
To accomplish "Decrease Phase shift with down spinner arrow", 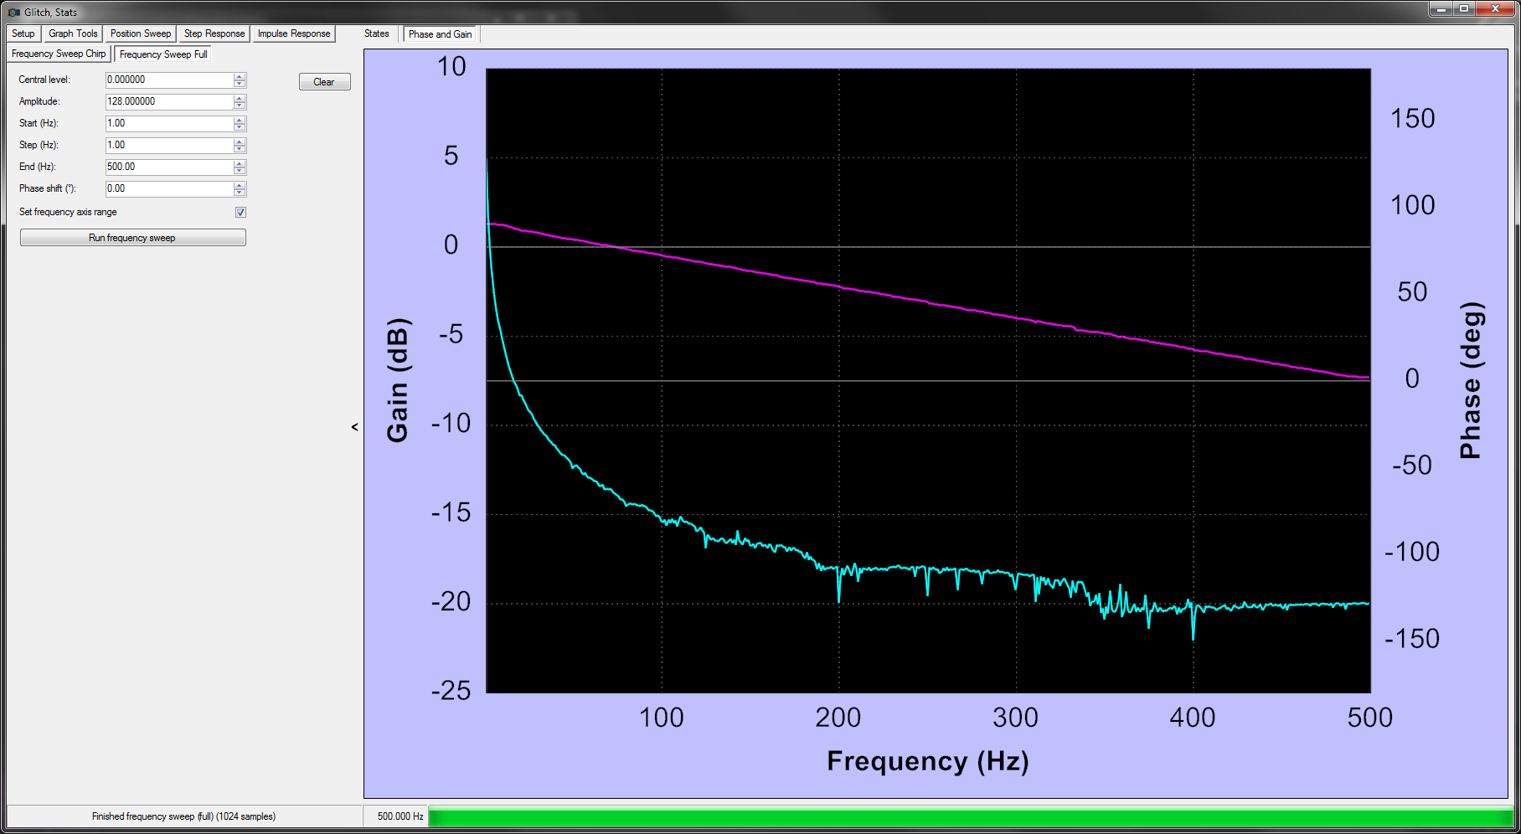I will (240, 193).
